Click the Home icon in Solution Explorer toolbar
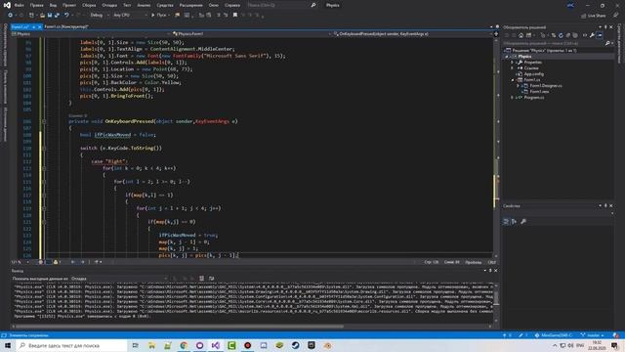625x352 pixels. pyautogui.click(x=521, y=35)
